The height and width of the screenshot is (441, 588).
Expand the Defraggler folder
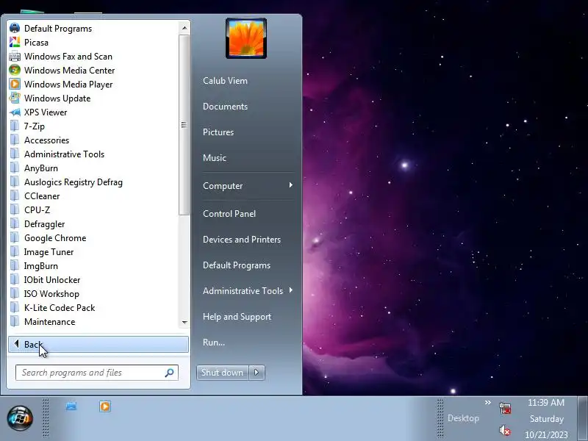pyautogui.click(x=44, y=224)
